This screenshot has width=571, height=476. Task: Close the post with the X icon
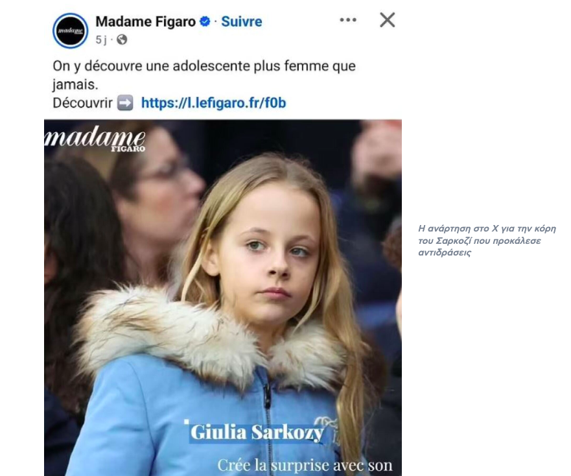(x=387, y=19)
